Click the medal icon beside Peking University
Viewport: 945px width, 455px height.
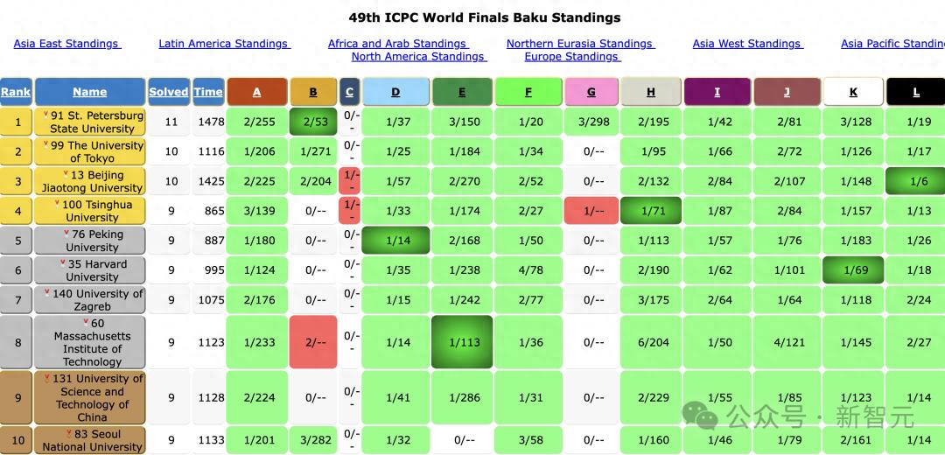click(67, 234)
